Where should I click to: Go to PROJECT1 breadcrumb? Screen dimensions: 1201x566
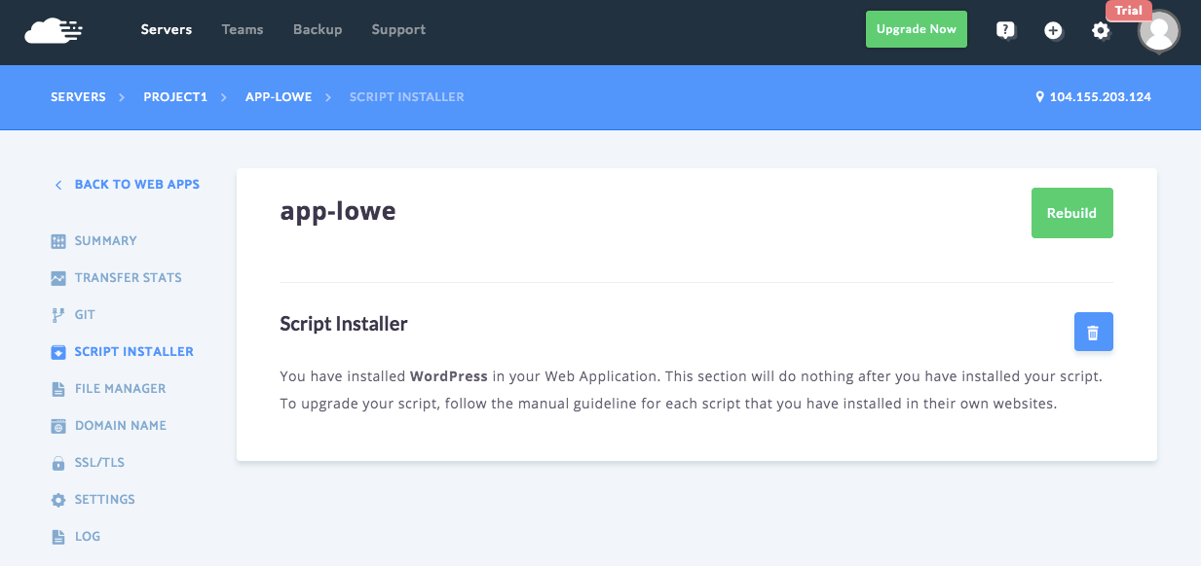pos(175,97)
